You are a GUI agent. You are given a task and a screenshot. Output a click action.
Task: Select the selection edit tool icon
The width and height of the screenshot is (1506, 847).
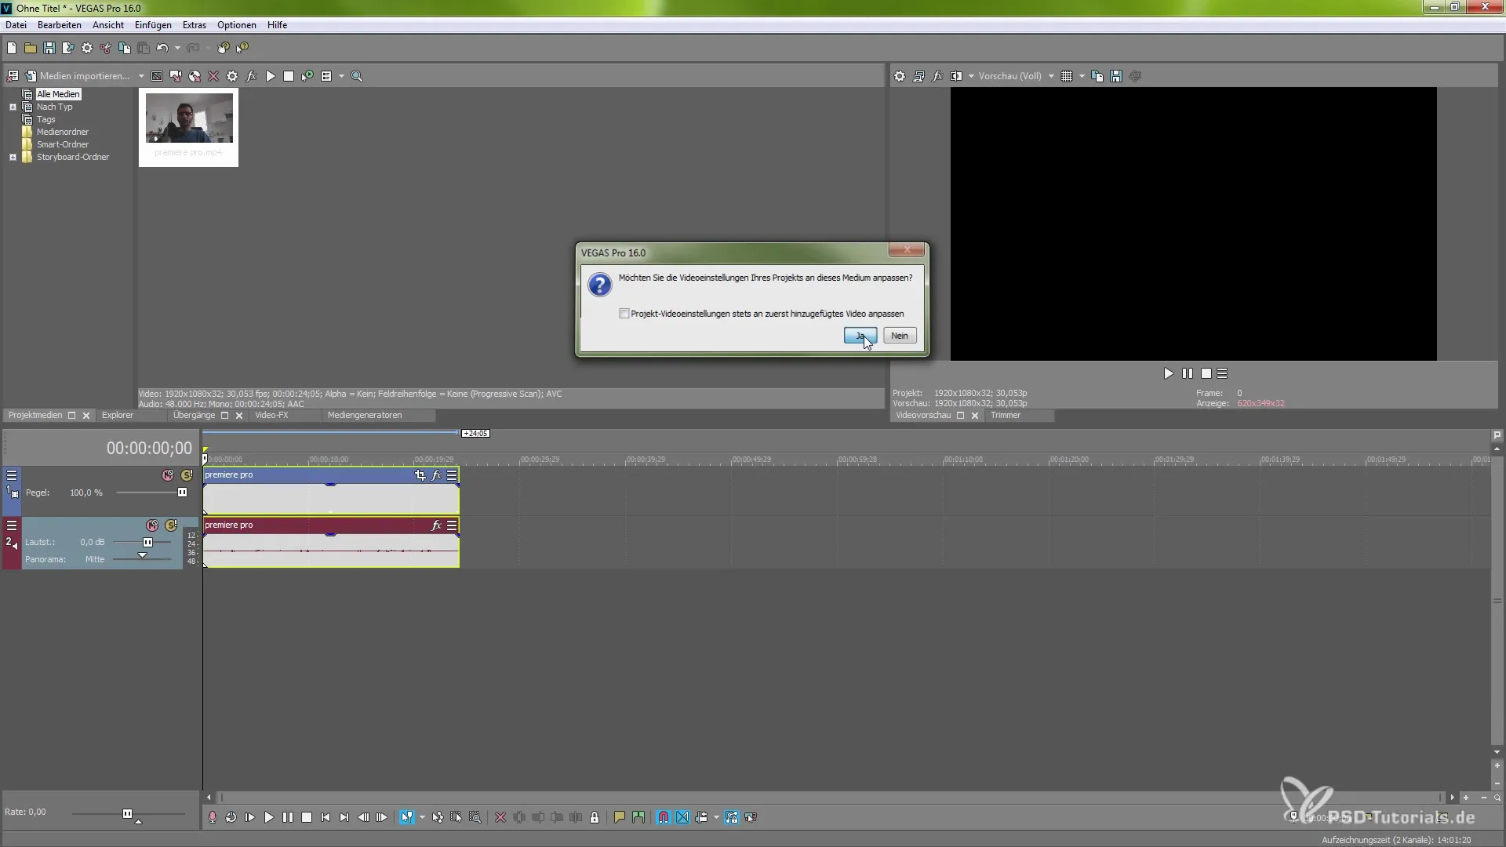click(x=457, y=817)
